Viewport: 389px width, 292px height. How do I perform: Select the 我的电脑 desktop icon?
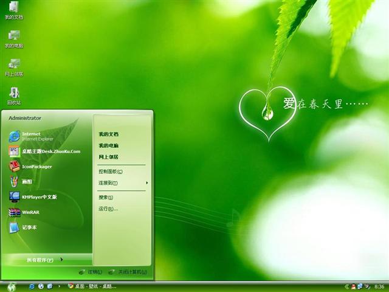coord(14,39)
